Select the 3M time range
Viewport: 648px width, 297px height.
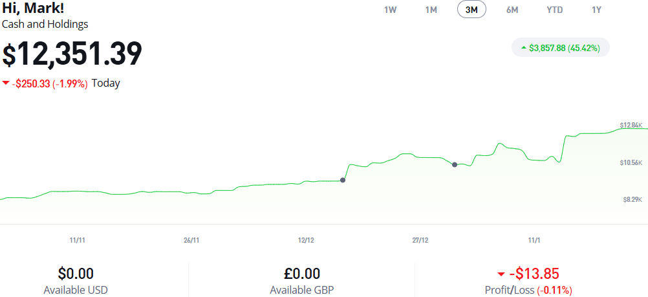(x=471, y=10)
